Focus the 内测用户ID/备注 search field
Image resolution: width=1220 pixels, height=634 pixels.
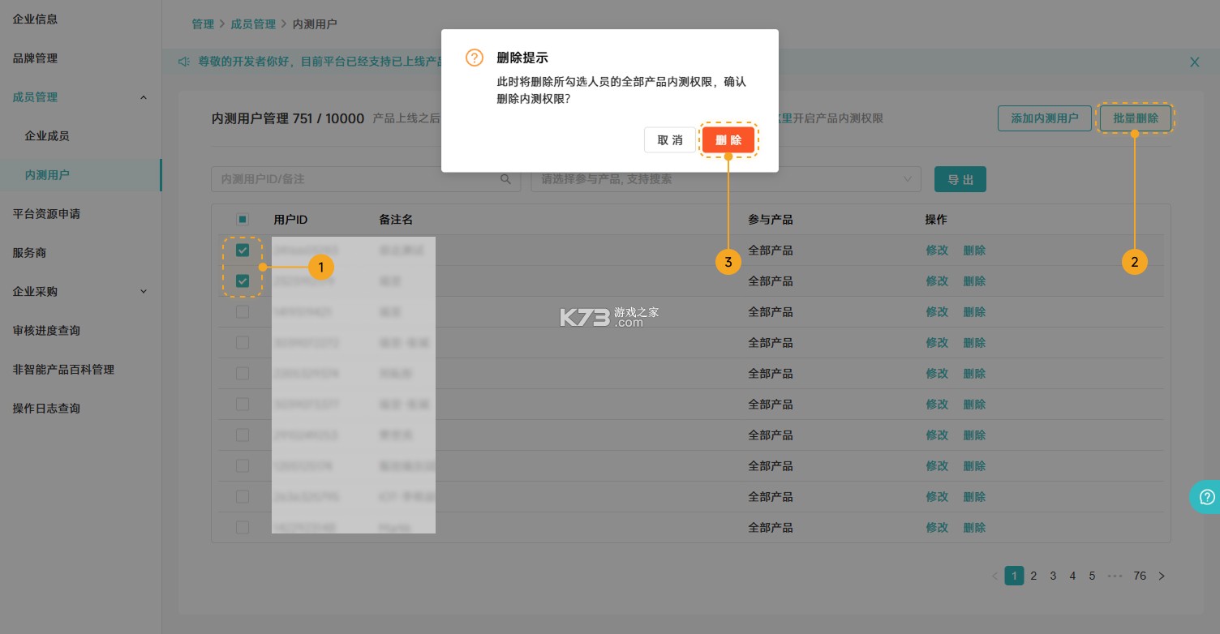point(366,179)
